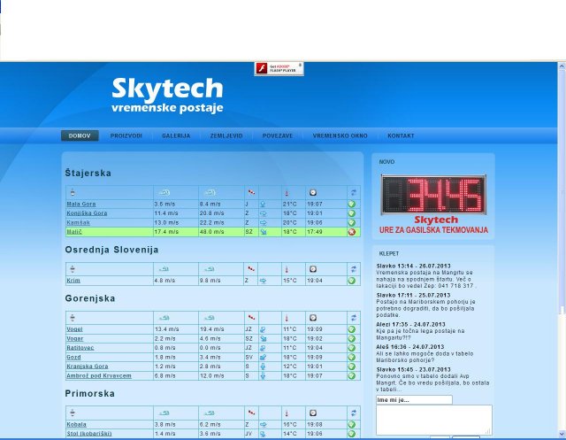Click Malič max wind value 48.0 m/s

point(211,232)
